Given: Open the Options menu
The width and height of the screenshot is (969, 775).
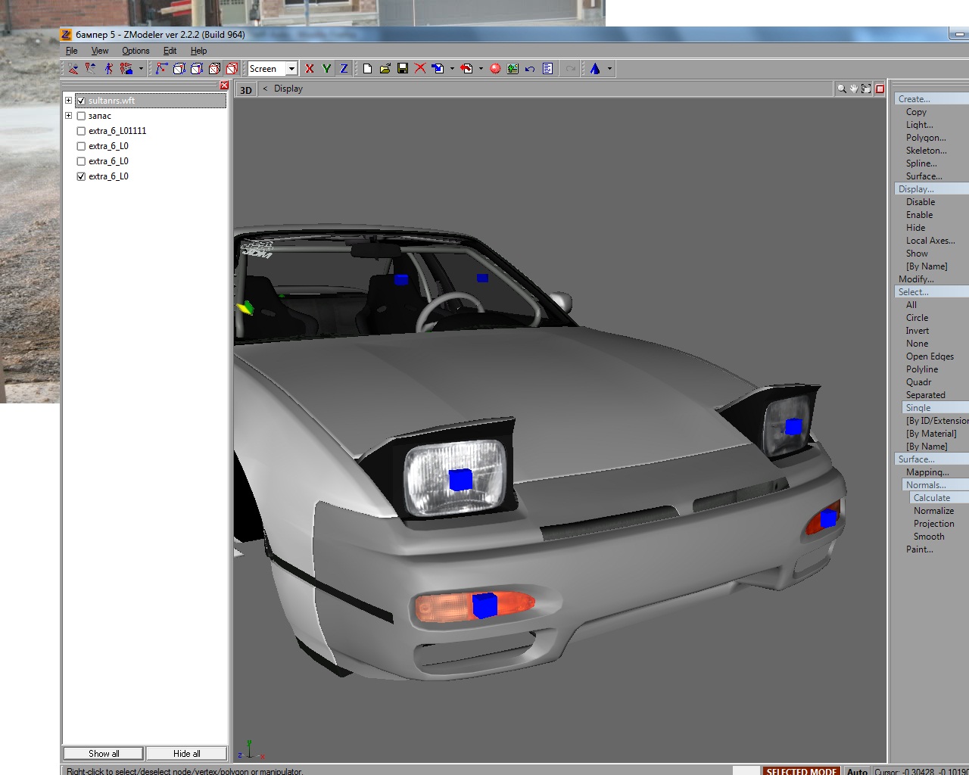Looking at the screenshot, I should tap(136, 51).
